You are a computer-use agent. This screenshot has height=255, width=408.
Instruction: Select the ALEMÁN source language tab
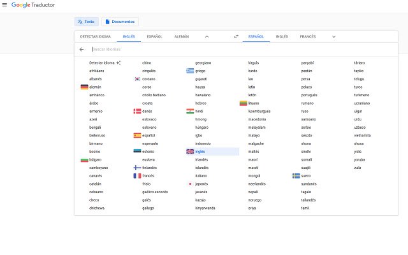coord(182,36)
